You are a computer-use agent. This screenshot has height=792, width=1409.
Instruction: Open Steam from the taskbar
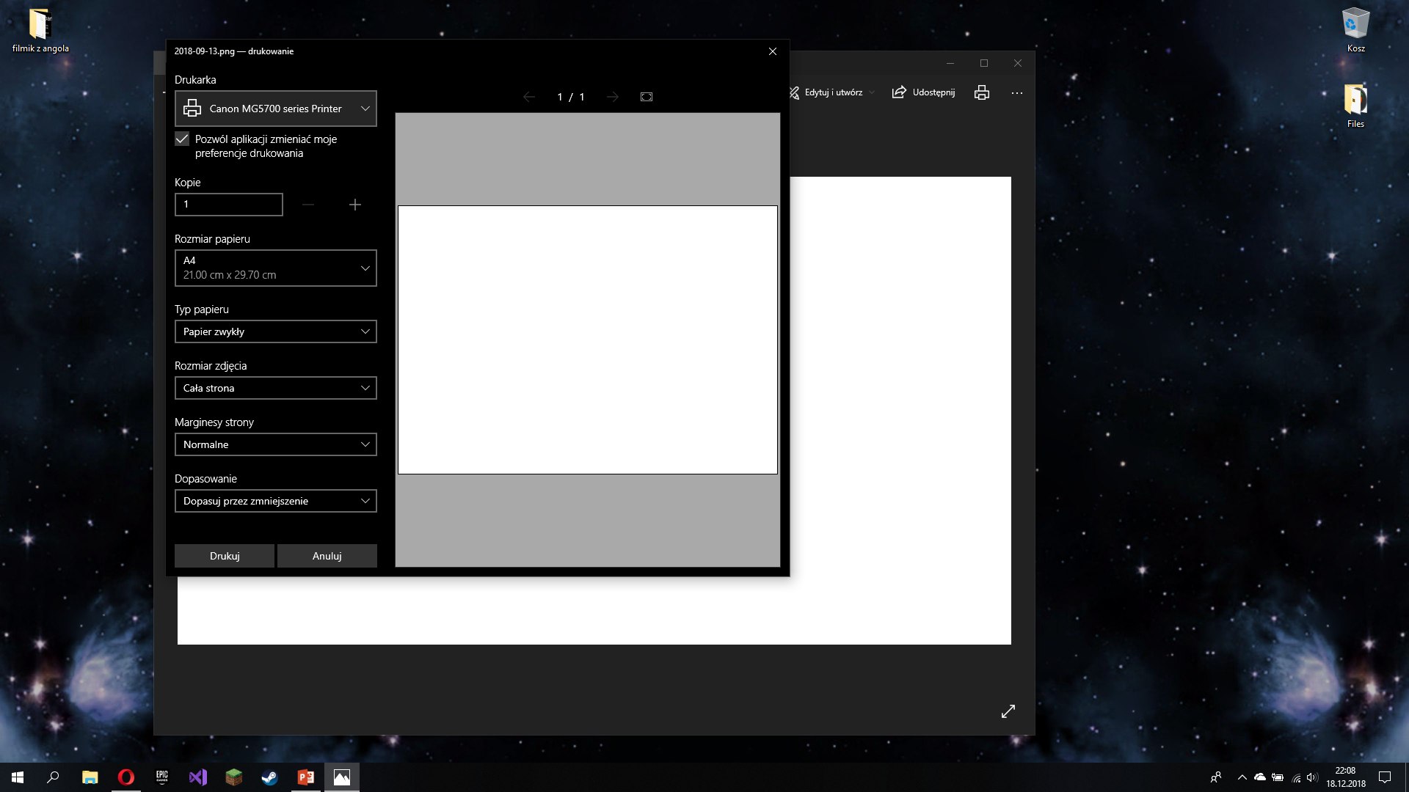(x=269, y=777)
